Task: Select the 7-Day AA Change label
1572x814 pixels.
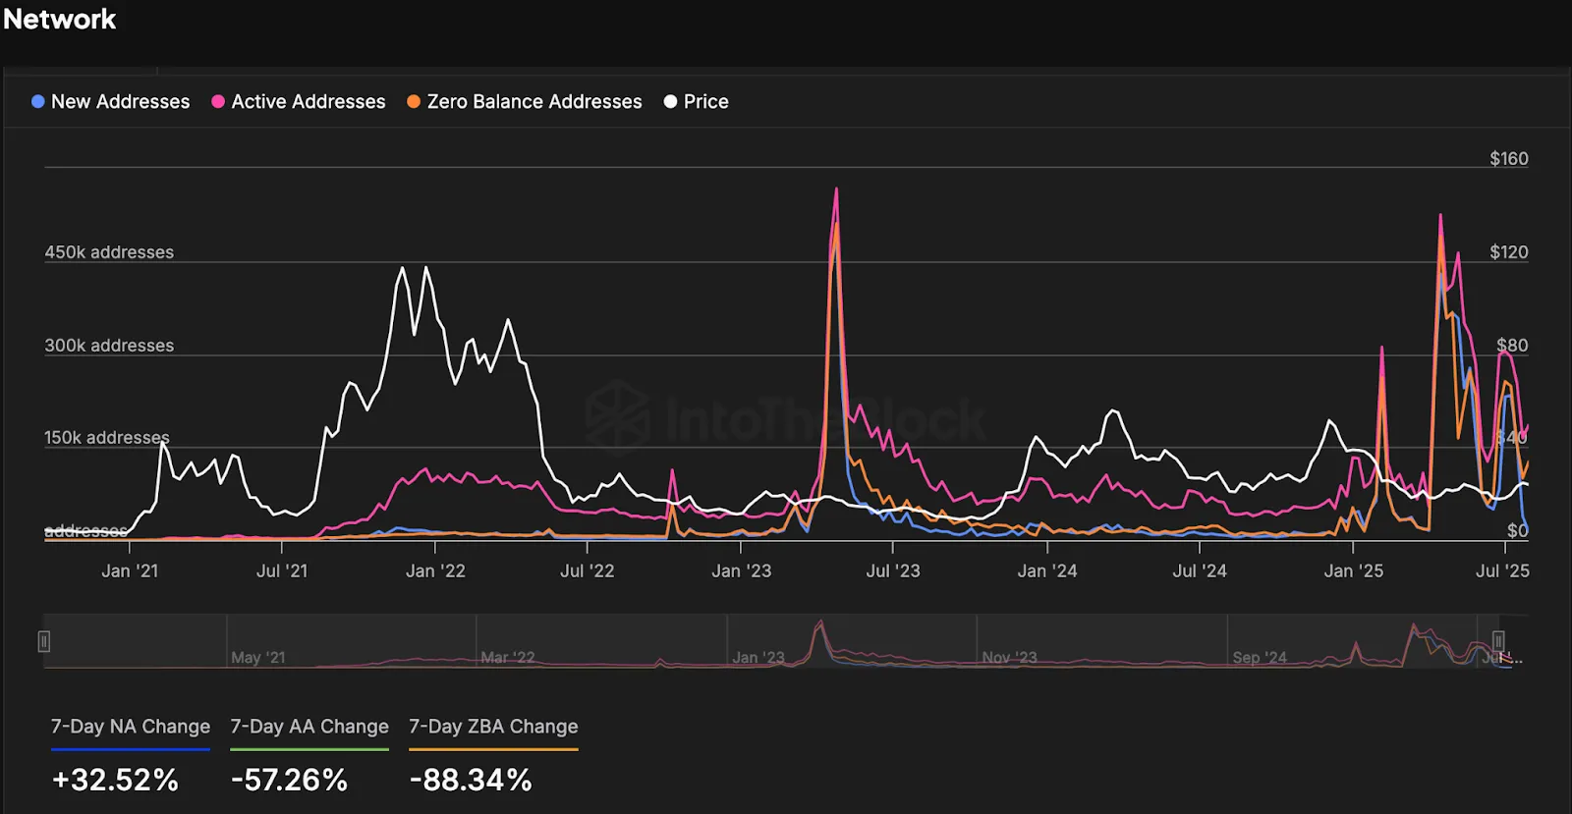Action: [x=309, y=727]
